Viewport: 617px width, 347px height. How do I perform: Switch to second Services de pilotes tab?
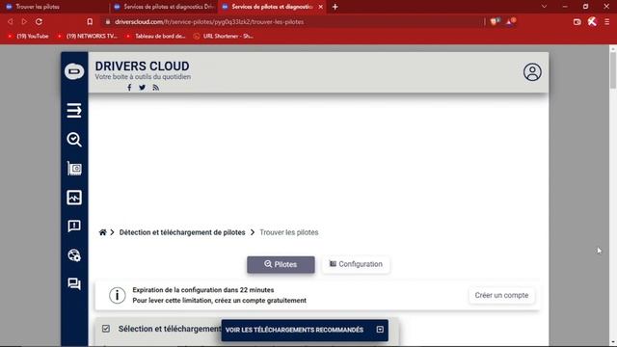pyautogui.click(x=163, y=7)
